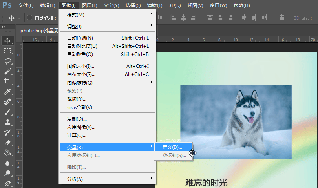Select the Paint Bucket tool
Viewport: 318px width, 188px height.
[7, 153]
